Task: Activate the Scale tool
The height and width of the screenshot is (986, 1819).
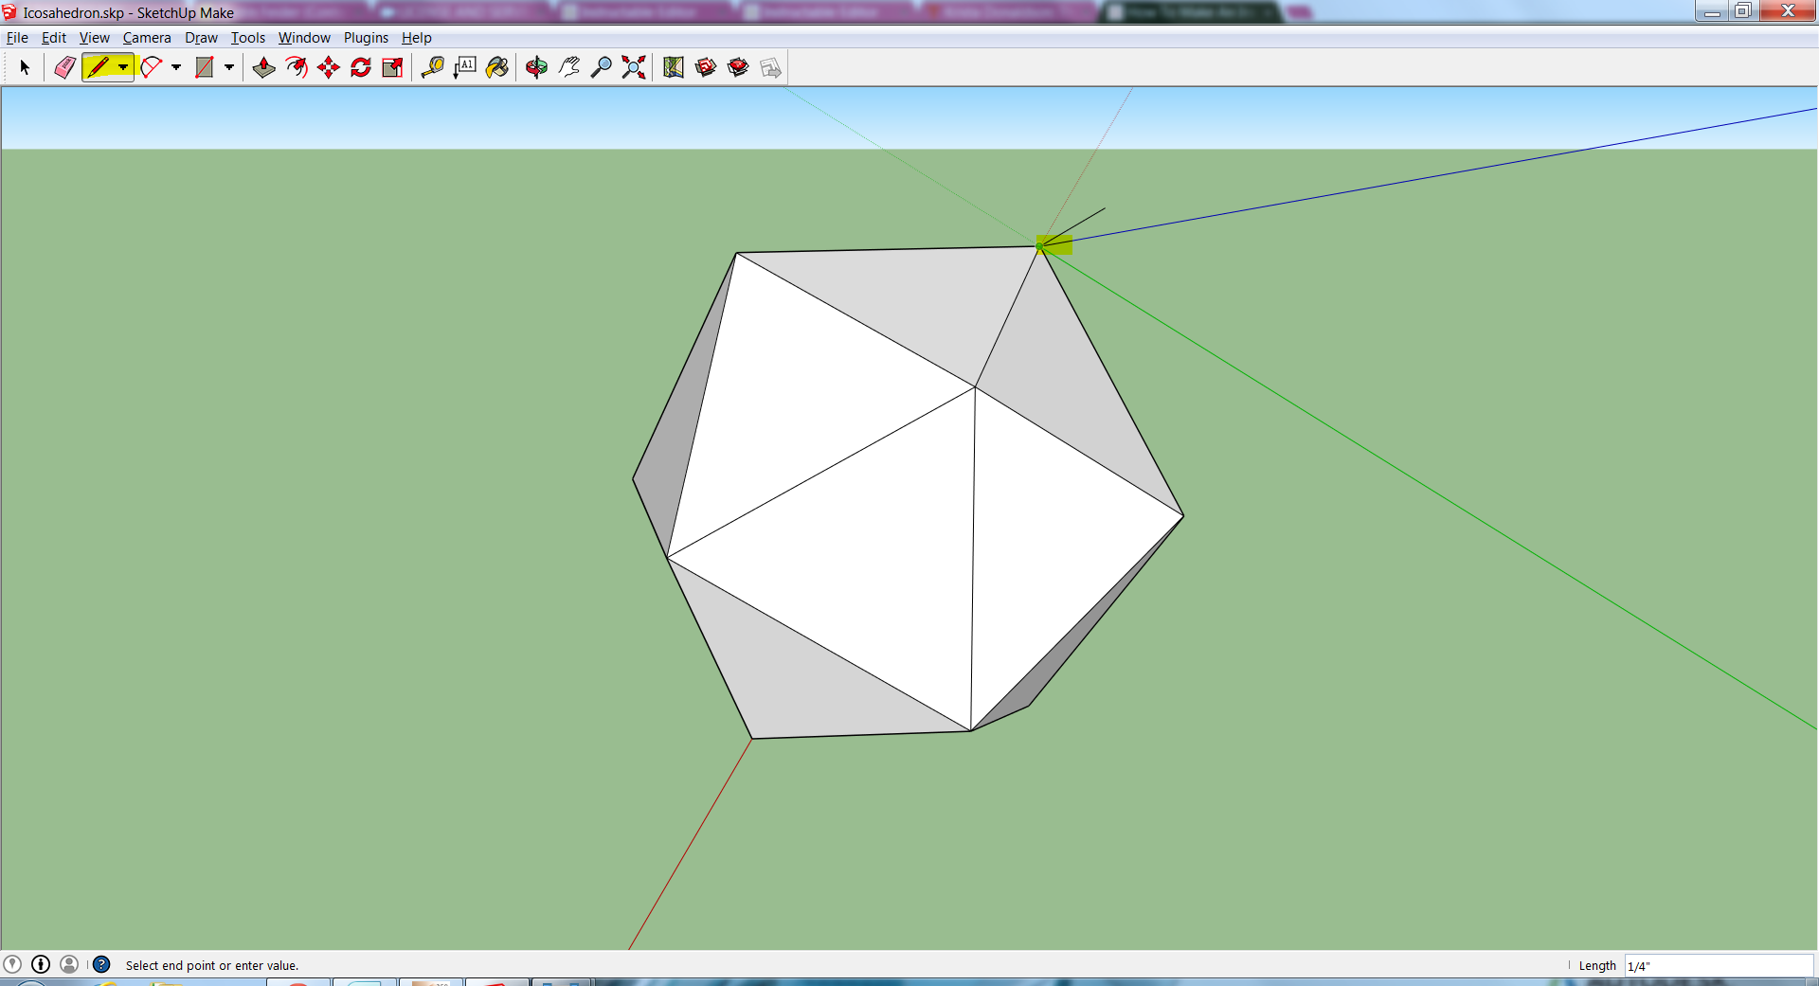Action: pos(393,67)
